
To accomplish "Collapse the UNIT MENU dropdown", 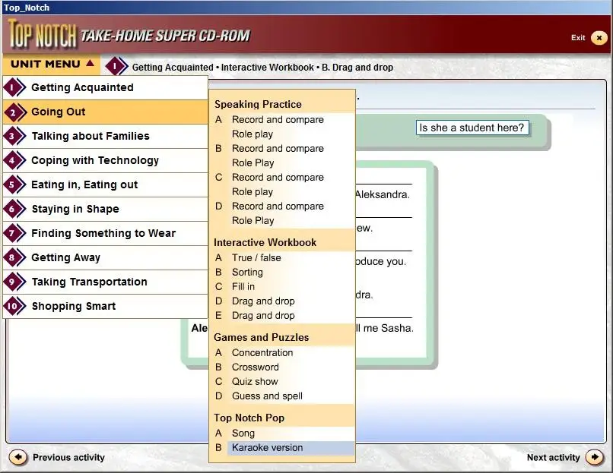I will tap(52, 64).
